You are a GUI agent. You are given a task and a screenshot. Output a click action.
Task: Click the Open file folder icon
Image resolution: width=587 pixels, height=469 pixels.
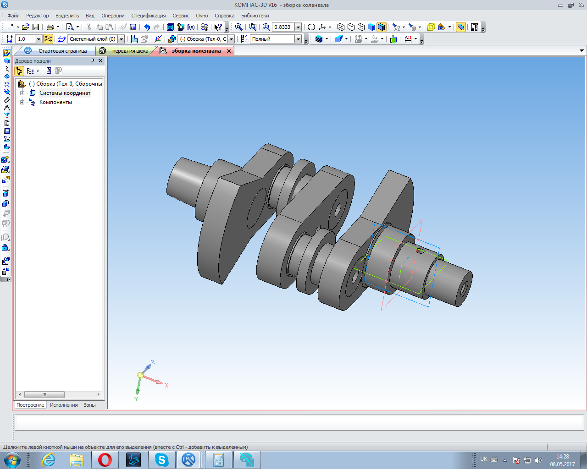pos(25,27)
